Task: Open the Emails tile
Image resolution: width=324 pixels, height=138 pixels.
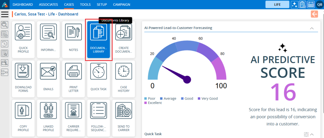Action: pyautogui.click(x=48, y=79)
